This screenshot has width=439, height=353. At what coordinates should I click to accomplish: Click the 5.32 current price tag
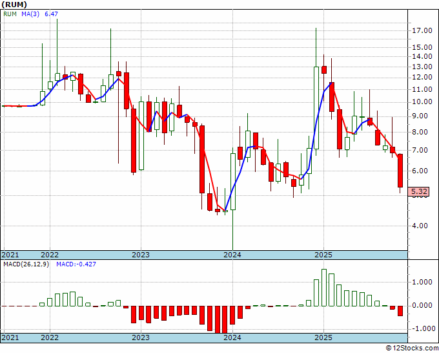pyautogui.click(x=418, y=191)
